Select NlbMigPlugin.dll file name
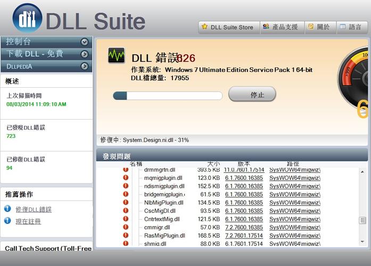Viewport: 371px width, 266px height. 164,203
